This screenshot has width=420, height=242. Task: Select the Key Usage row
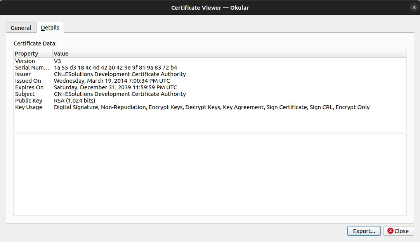click(x=210, y=107)
